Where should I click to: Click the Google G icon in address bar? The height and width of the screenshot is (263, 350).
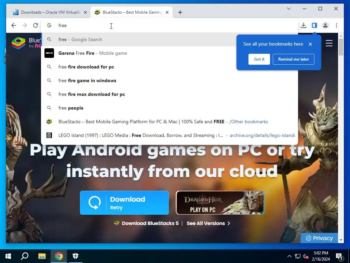[x=49, y=25]
